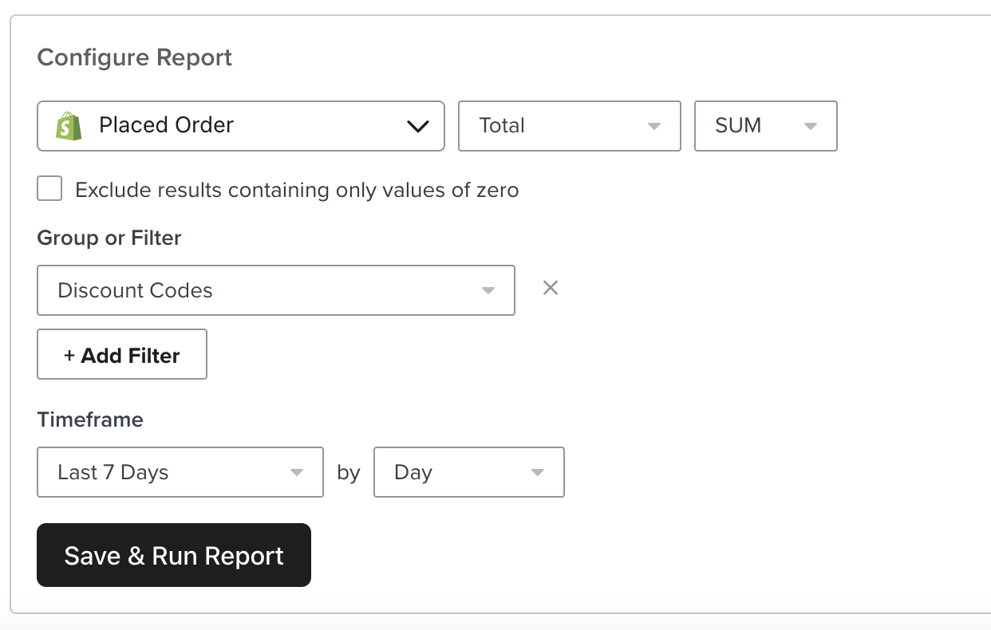Click the Shopify bag icon

69,126
